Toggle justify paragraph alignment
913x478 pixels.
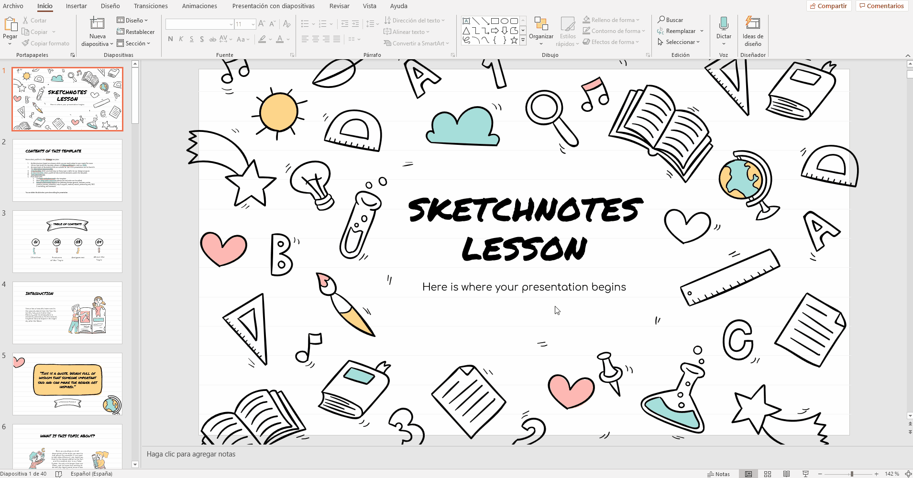click(x=336, y=39)
